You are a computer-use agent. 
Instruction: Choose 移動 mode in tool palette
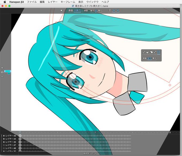[x=145, y=58]
